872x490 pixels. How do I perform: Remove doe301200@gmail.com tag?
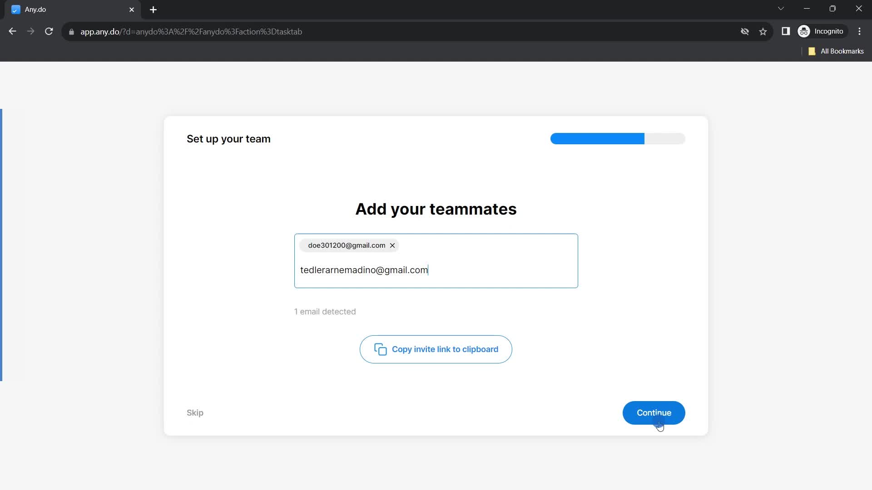pyautogui.click(x=392, y=245)
